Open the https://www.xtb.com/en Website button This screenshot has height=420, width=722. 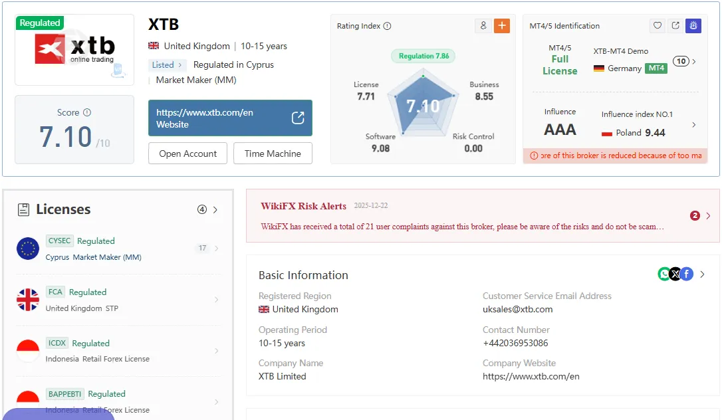[x=230, y=118]
